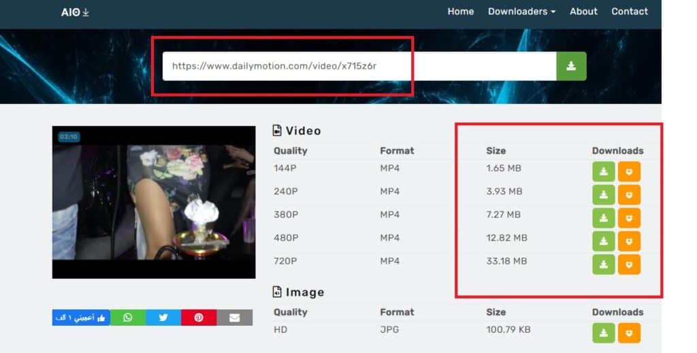Go to the About page
This screenshot has height=353, width=697.
click(583, 12)
